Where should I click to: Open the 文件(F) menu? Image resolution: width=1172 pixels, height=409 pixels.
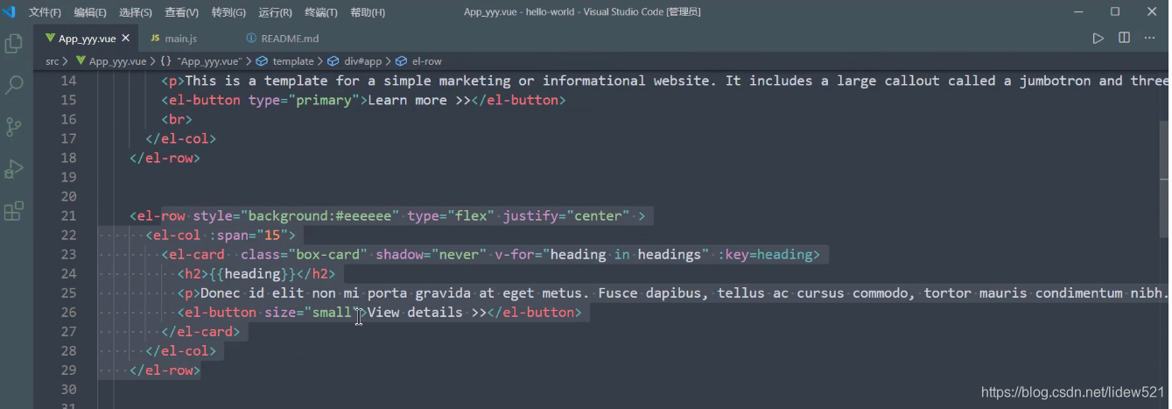(x=46, y=12)
